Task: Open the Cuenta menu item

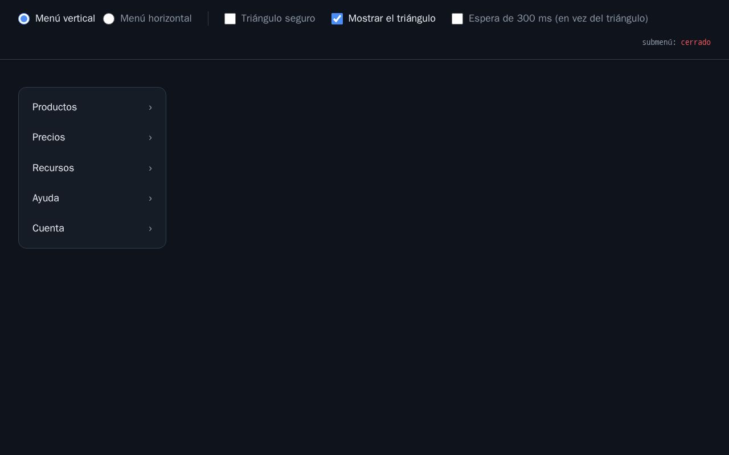Action: coord(92,229)
